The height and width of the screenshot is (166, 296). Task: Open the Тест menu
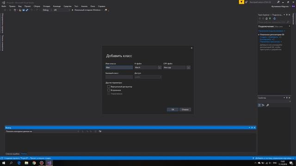pos(76,6)
